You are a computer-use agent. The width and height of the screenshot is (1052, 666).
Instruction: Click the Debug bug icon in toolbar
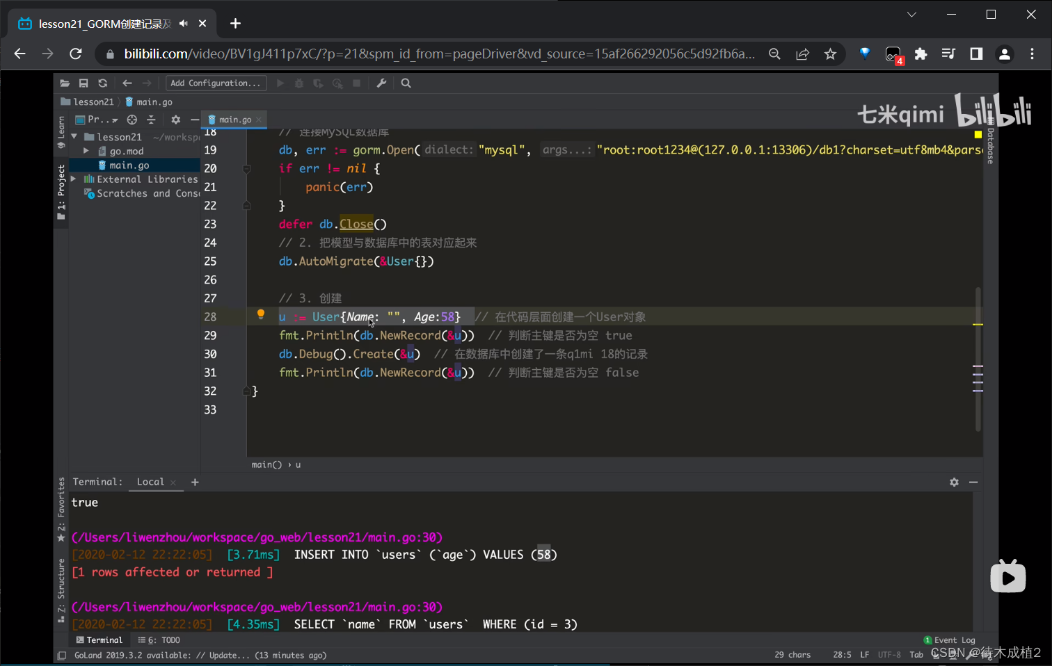pos(299,83)
